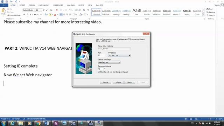Toggle subscript formatting

38,14
